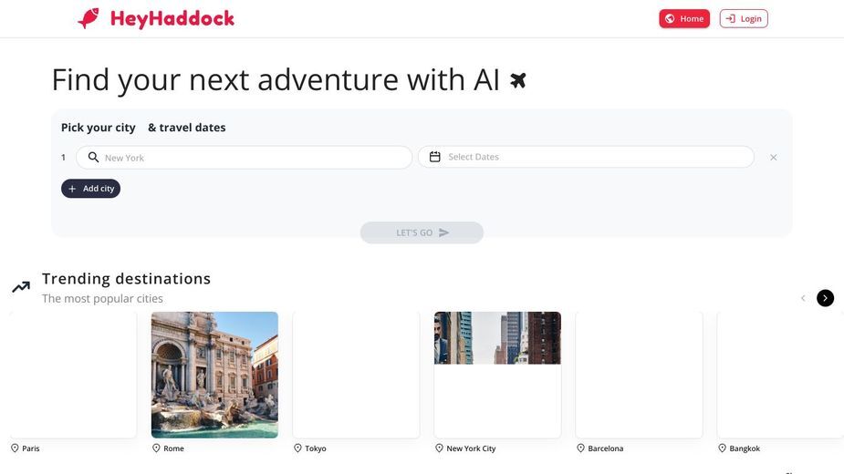Open the New York City skyline thumbnail
844x474 pixels.
coord(497,338)
